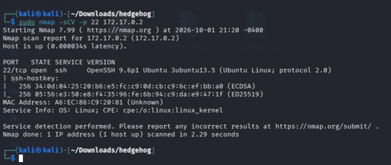The height and width of the screenshot is (165, 391).
Task: Click the ED25519 host key fingerprint line
Action: 141,94
